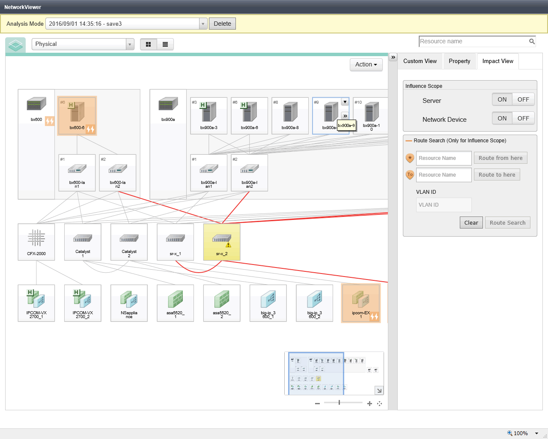
Task: Select the bx900a-lan1 switch node
Action: coord(209,173)
